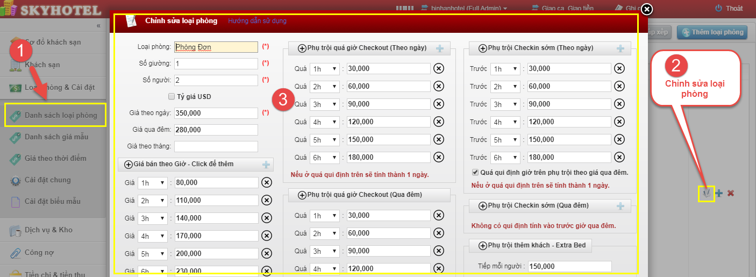Screen dimensions: 756x277
Task: Click the Giá theo ngày field 350,000
Action: tap(216, 113)
